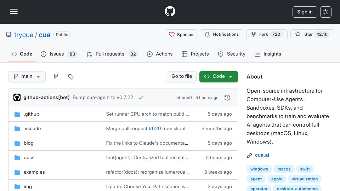340x191 pixels.
Task: Open the hamburger navigation menu
Action: [14, 11]
